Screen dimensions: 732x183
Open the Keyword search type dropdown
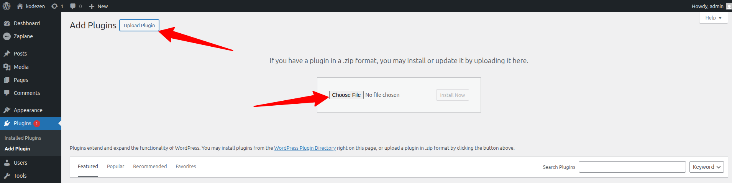(706, 167)
